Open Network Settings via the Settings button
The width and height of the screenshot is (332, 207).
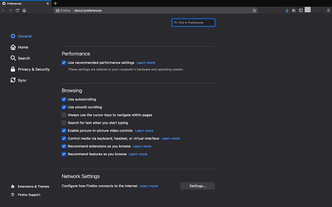click(x=197, y=186)
